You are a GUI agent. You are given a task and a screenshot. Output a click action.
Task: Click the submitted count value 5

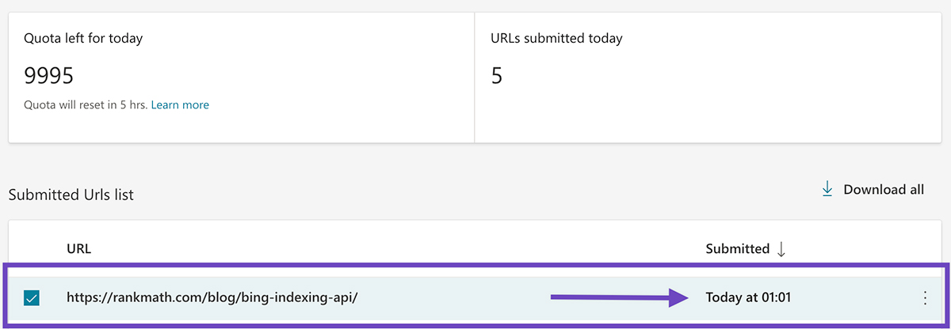pos(497,76)
